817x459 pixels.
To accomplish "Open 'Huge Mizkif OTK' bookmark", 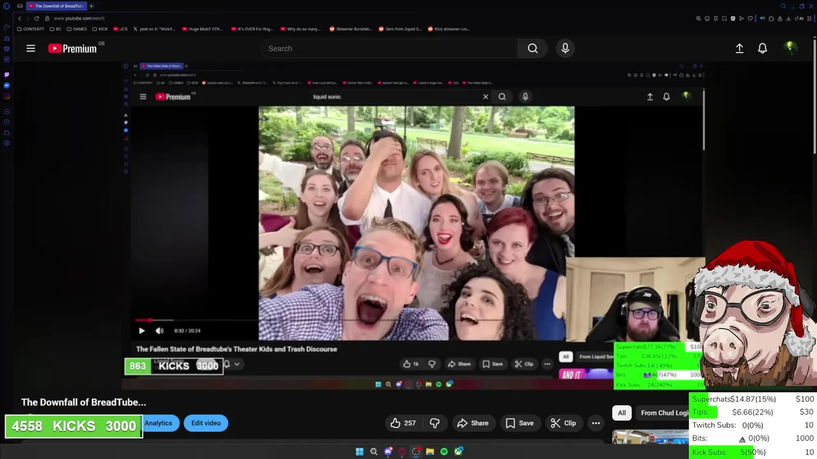I will click(204, 29).
